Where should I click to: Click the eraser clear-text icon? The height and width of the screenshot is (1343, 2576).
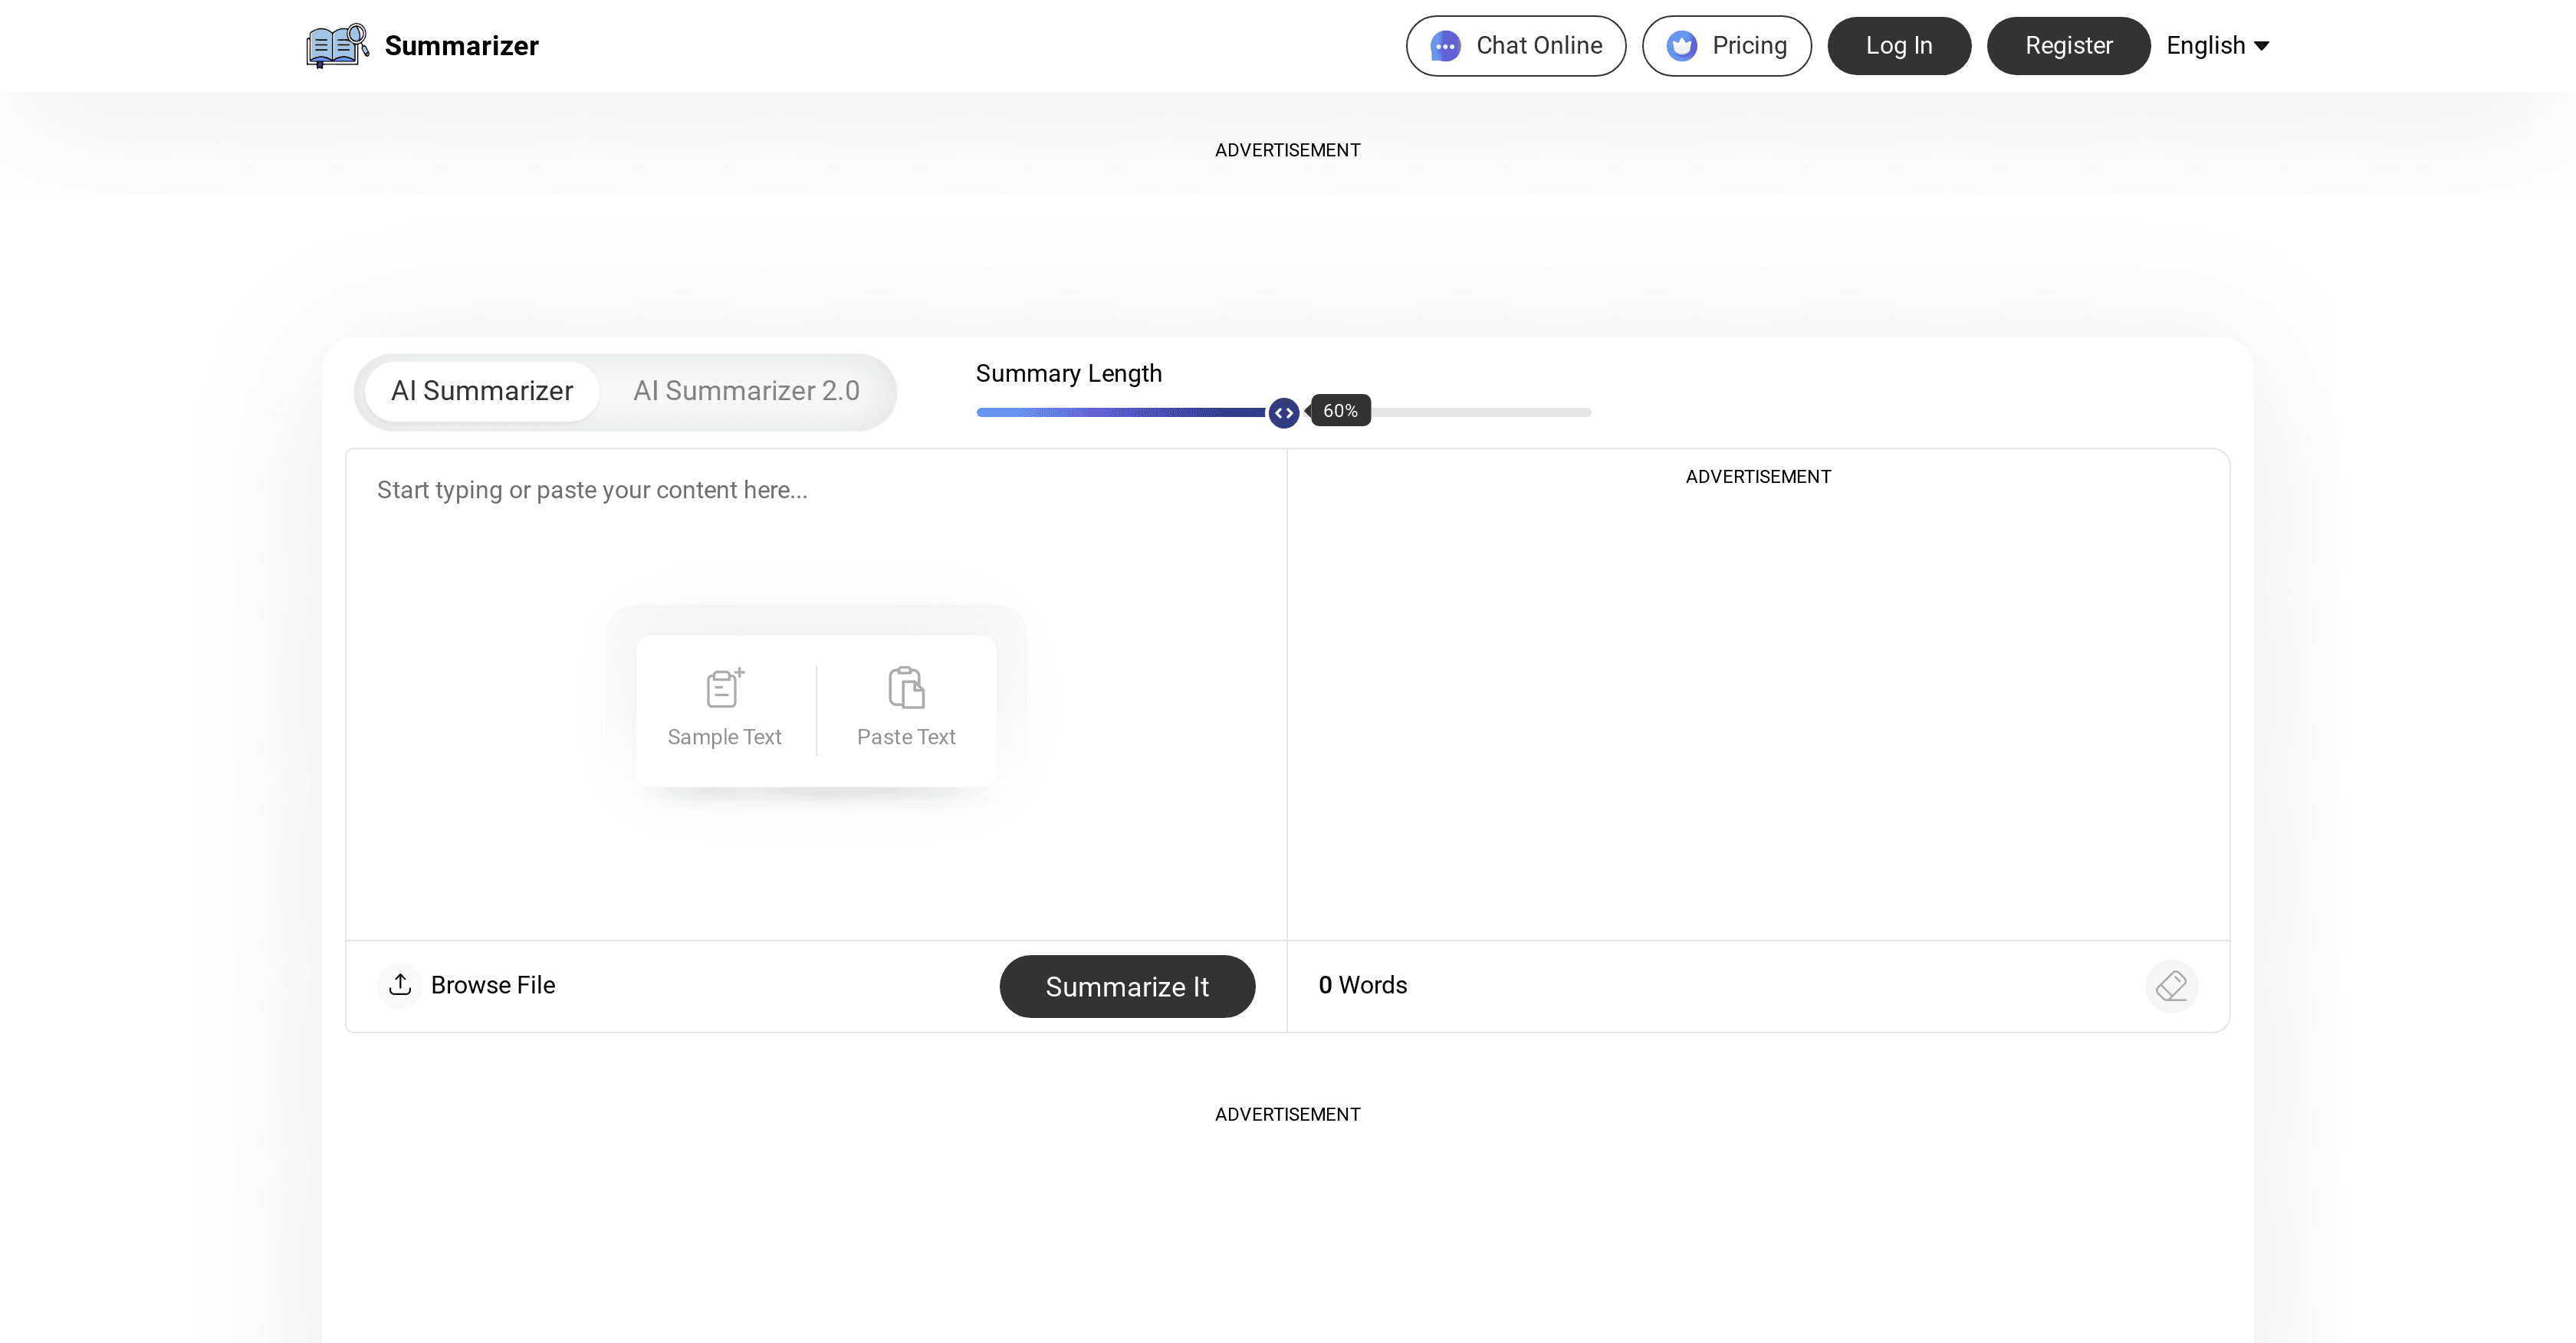tap(2171, 986)
